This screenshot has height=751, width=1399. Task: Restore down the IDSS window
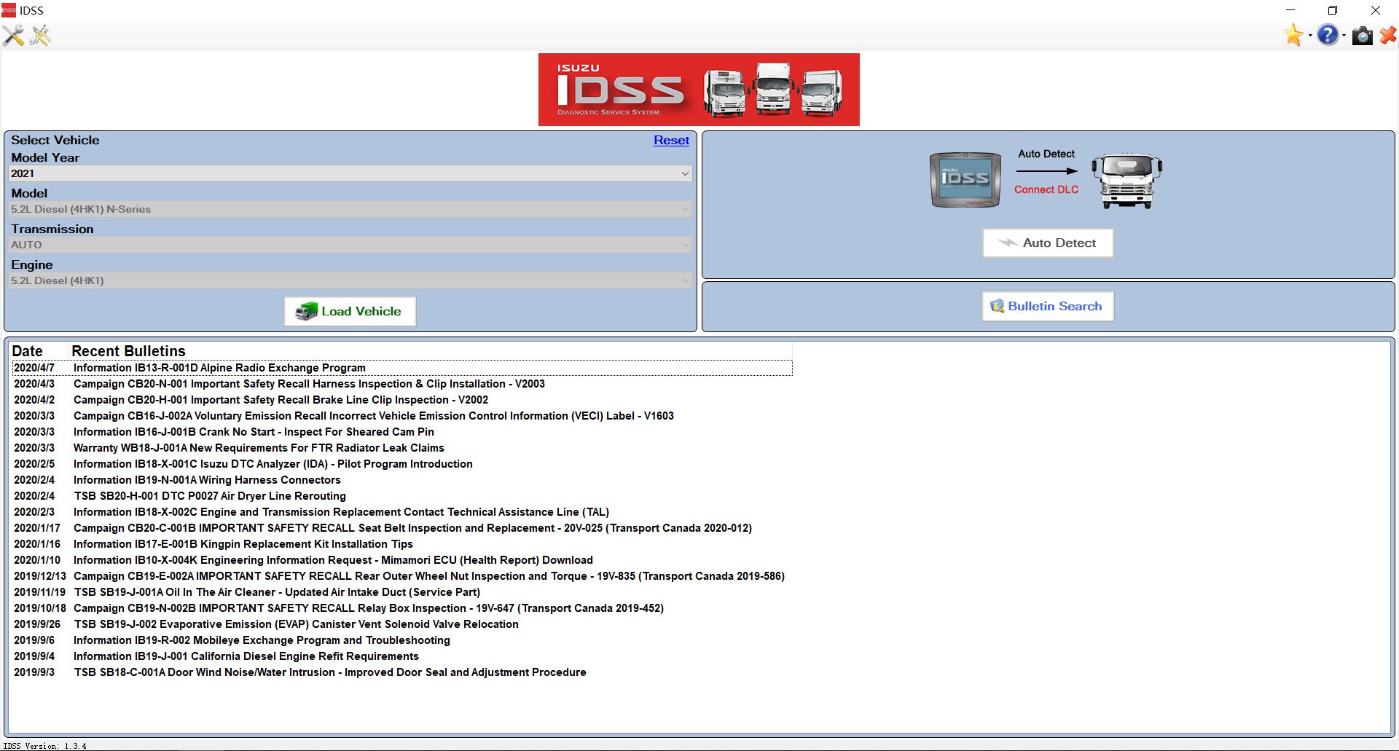coord(1333,10)
